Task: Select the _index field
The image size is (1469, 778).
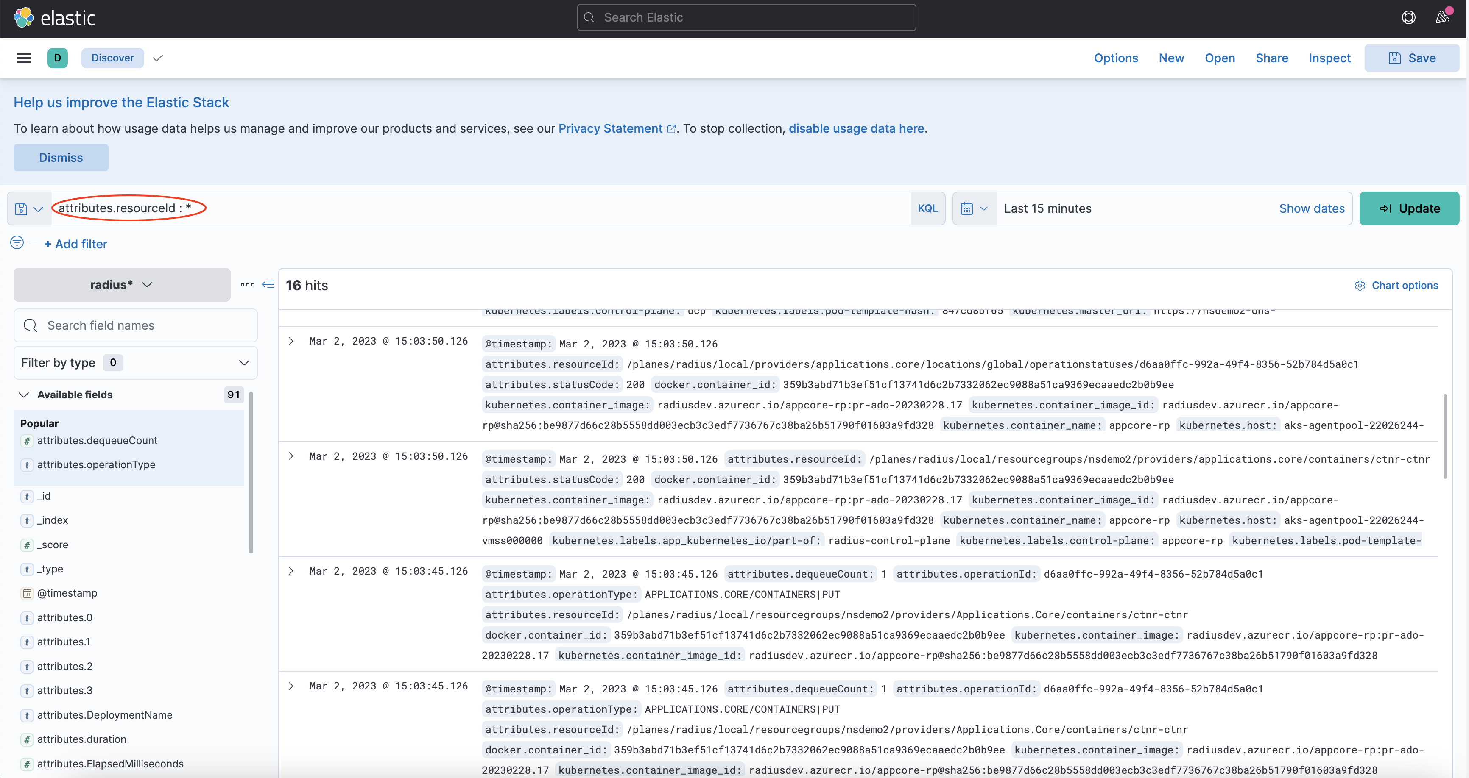Action: click(x=53, y=520)
